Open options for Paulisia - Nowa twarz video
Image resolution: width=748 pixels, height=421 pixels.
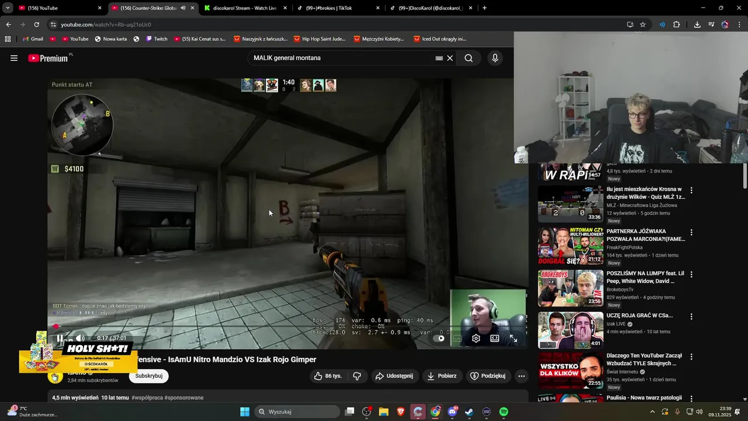point(691,399)
